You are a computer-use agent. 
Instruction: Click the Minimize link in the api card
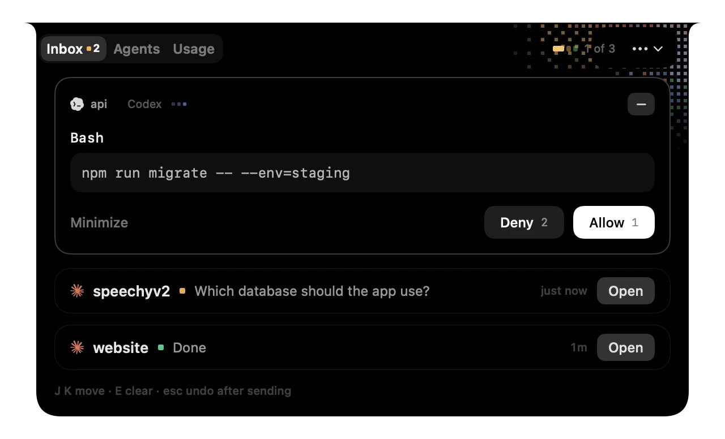click(x=99, y=223)
